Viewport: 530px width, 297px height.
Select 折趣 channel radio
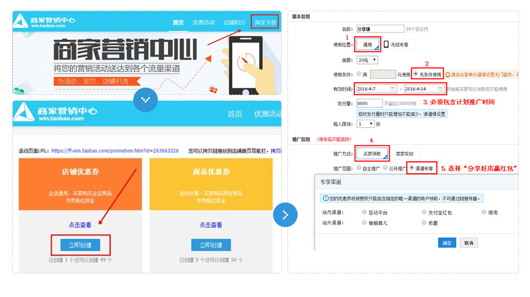tap(424, 223)
